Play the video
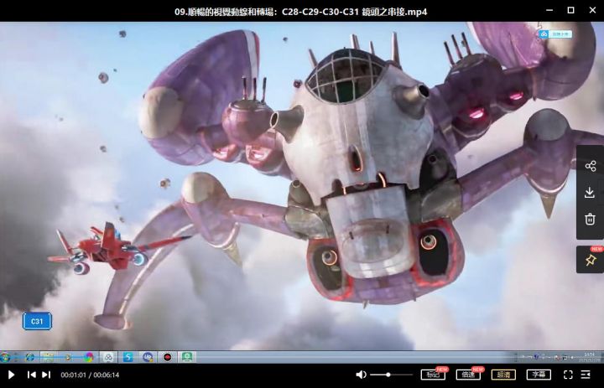The width and height of the screenshot is (604, 388). pos(11,375)
